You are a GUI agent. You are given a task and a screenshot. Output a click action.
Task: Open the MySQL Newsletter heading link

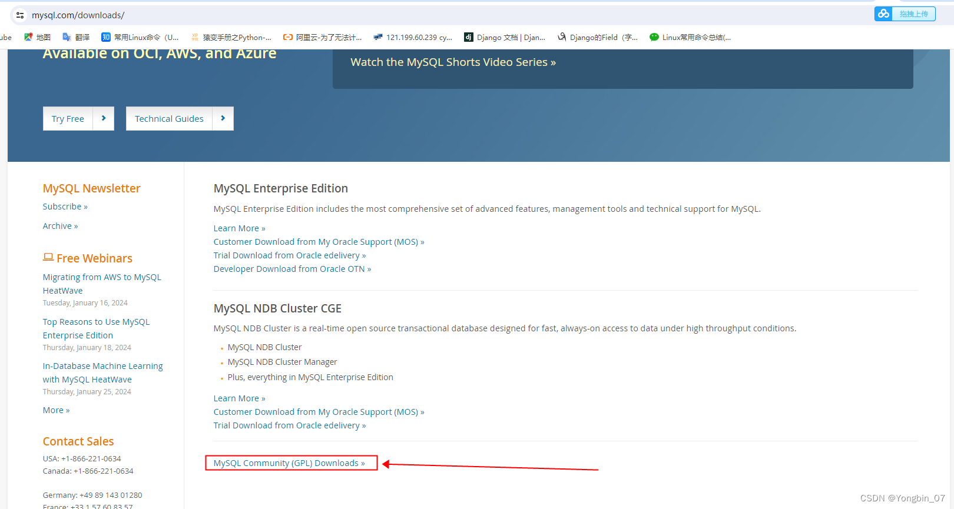point(91,188)
